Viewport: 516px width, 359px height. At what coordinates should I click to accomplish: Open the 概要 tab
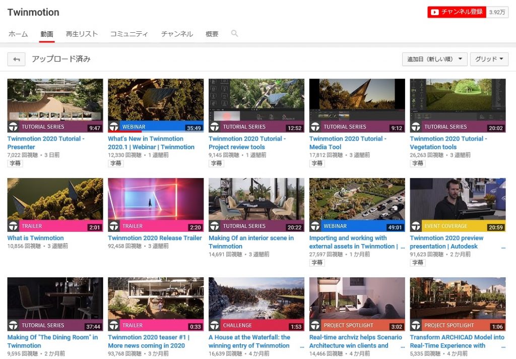point(212,34)
